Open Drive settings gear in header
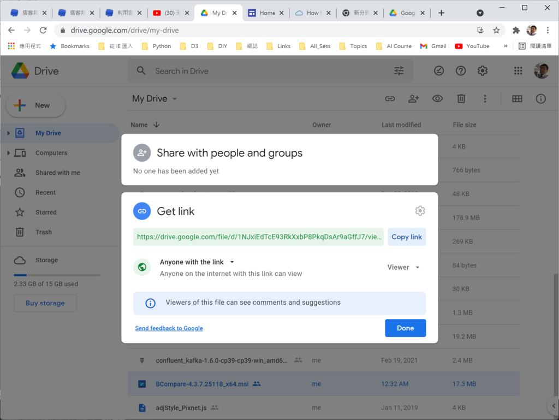Screen dimensions: 559x420 pyautogui.click(x=483, y=70)
